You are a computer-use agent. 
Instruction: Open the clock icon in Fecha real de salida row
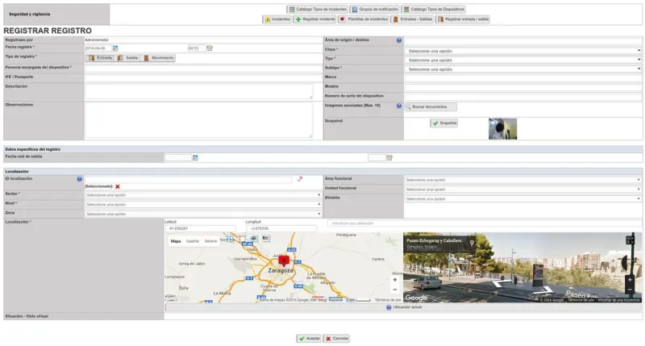pyautogui.click(x=389, y=157)
